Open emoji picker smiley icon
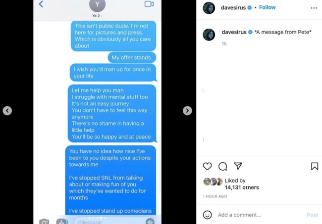 point(207,215)
